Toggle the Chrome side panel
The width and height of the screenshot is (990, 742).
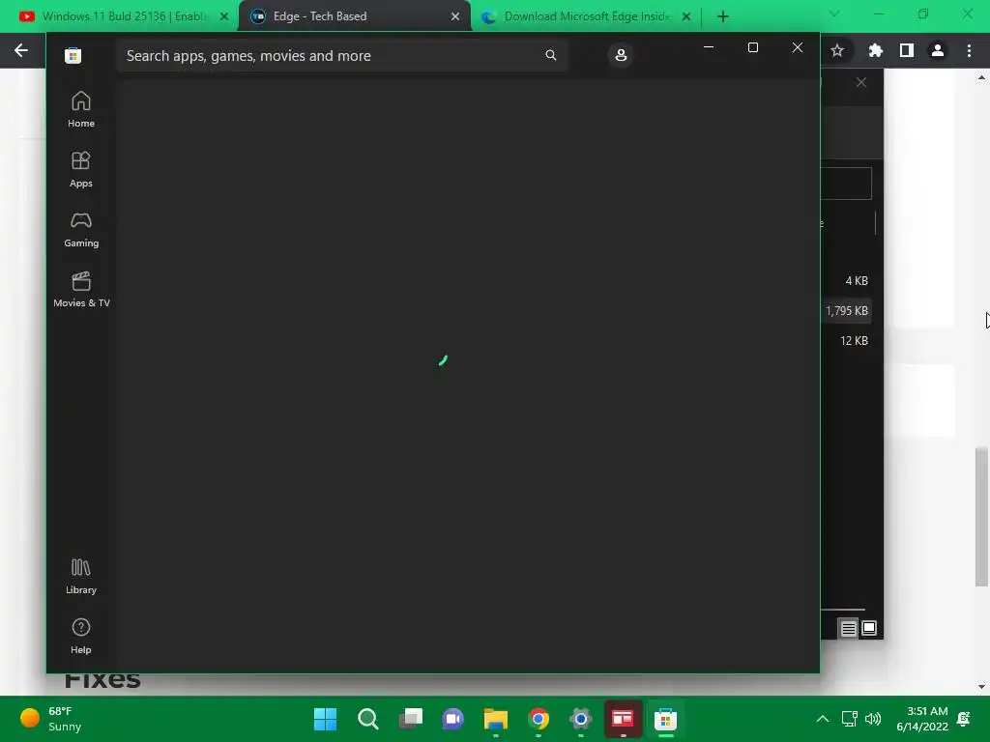pyautogui.click(x=907, y=50)
